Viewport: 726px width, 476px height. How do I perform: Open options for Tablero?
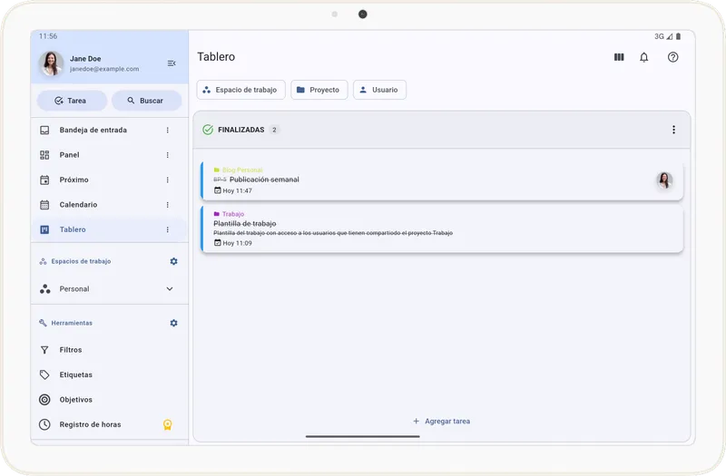click(x=168, y=229)
